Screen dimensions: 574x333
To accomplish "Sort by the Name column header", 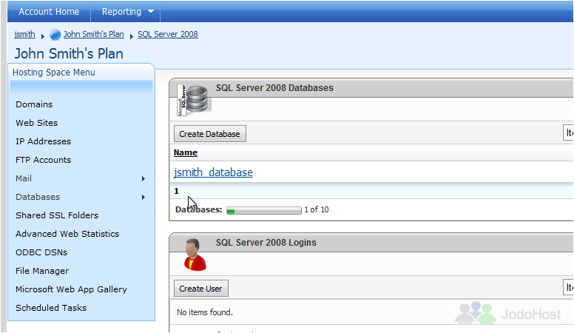I will [x=185, y=152].
